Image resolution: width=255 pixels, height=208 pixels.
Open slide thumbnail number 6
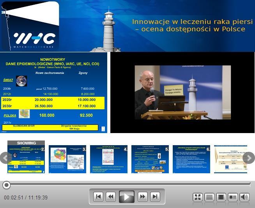pos(191,159)
